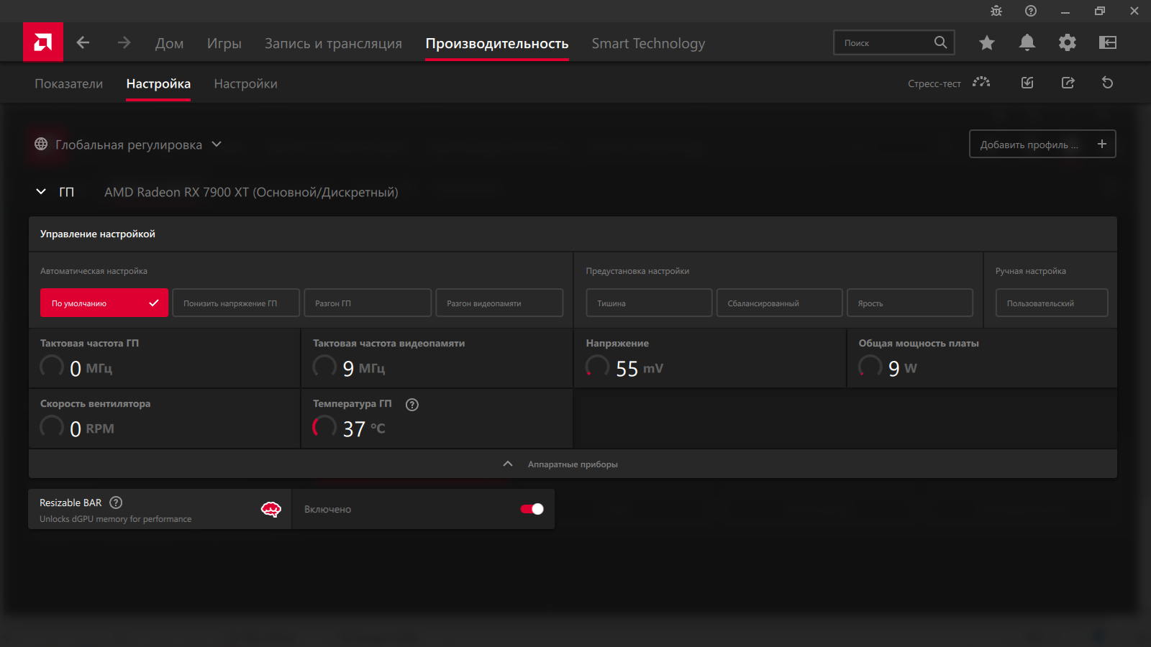Click the help icon next to Температура ГП
This screenshot has height=647, width=1151.
tap(412, 405)
